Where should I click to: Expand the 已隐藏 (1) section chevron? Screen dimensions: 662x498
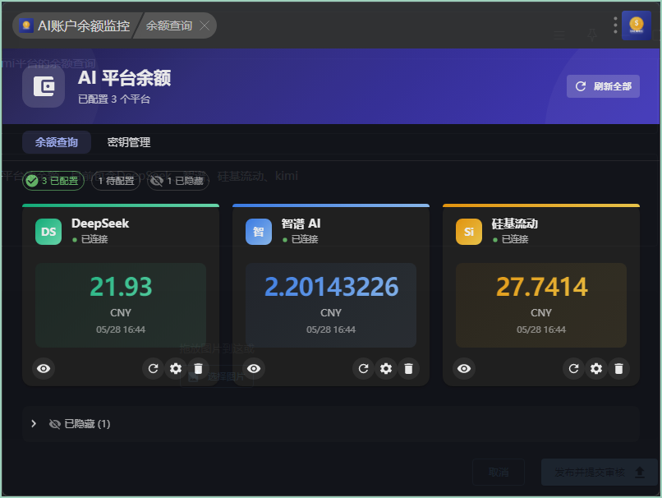(x=34, y=424)
